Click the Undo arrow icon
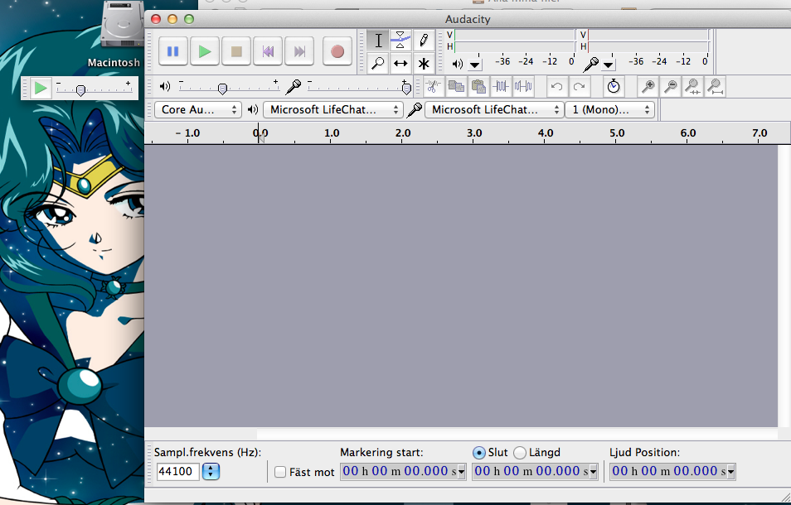Screen dimensions: 791x505 pos(556,87)
